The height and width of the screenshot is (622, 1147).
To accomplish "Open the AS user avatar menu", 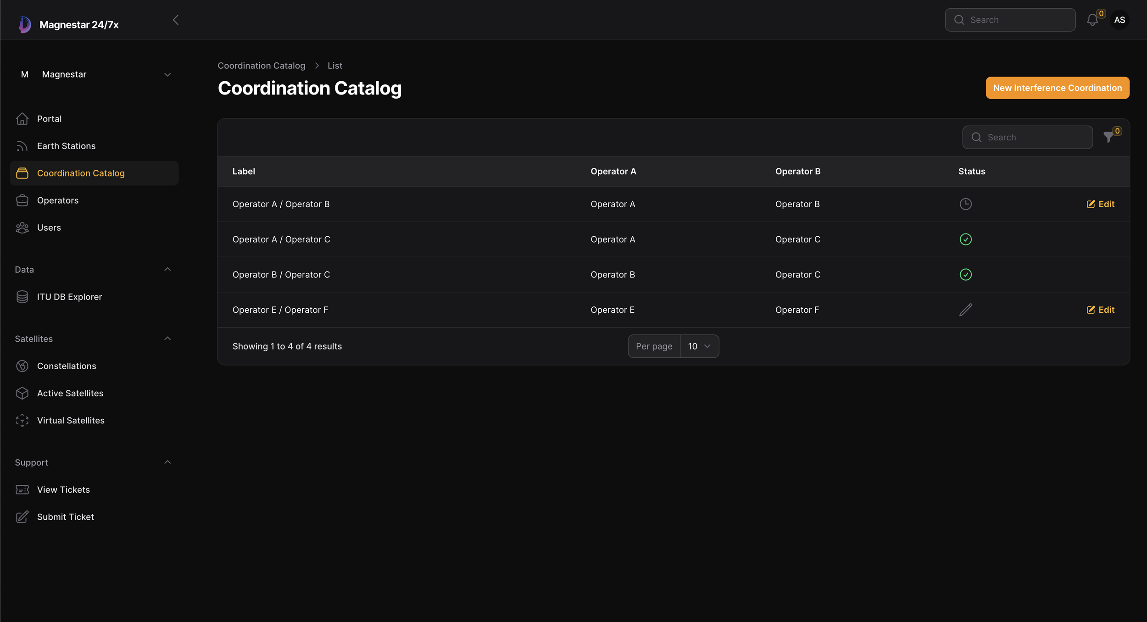I will click(1119, 20).
